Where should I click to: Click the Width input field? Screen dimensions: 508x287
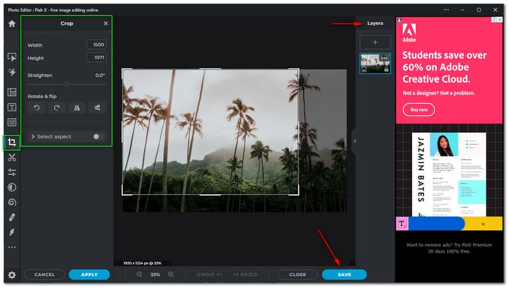coord(96,44)
